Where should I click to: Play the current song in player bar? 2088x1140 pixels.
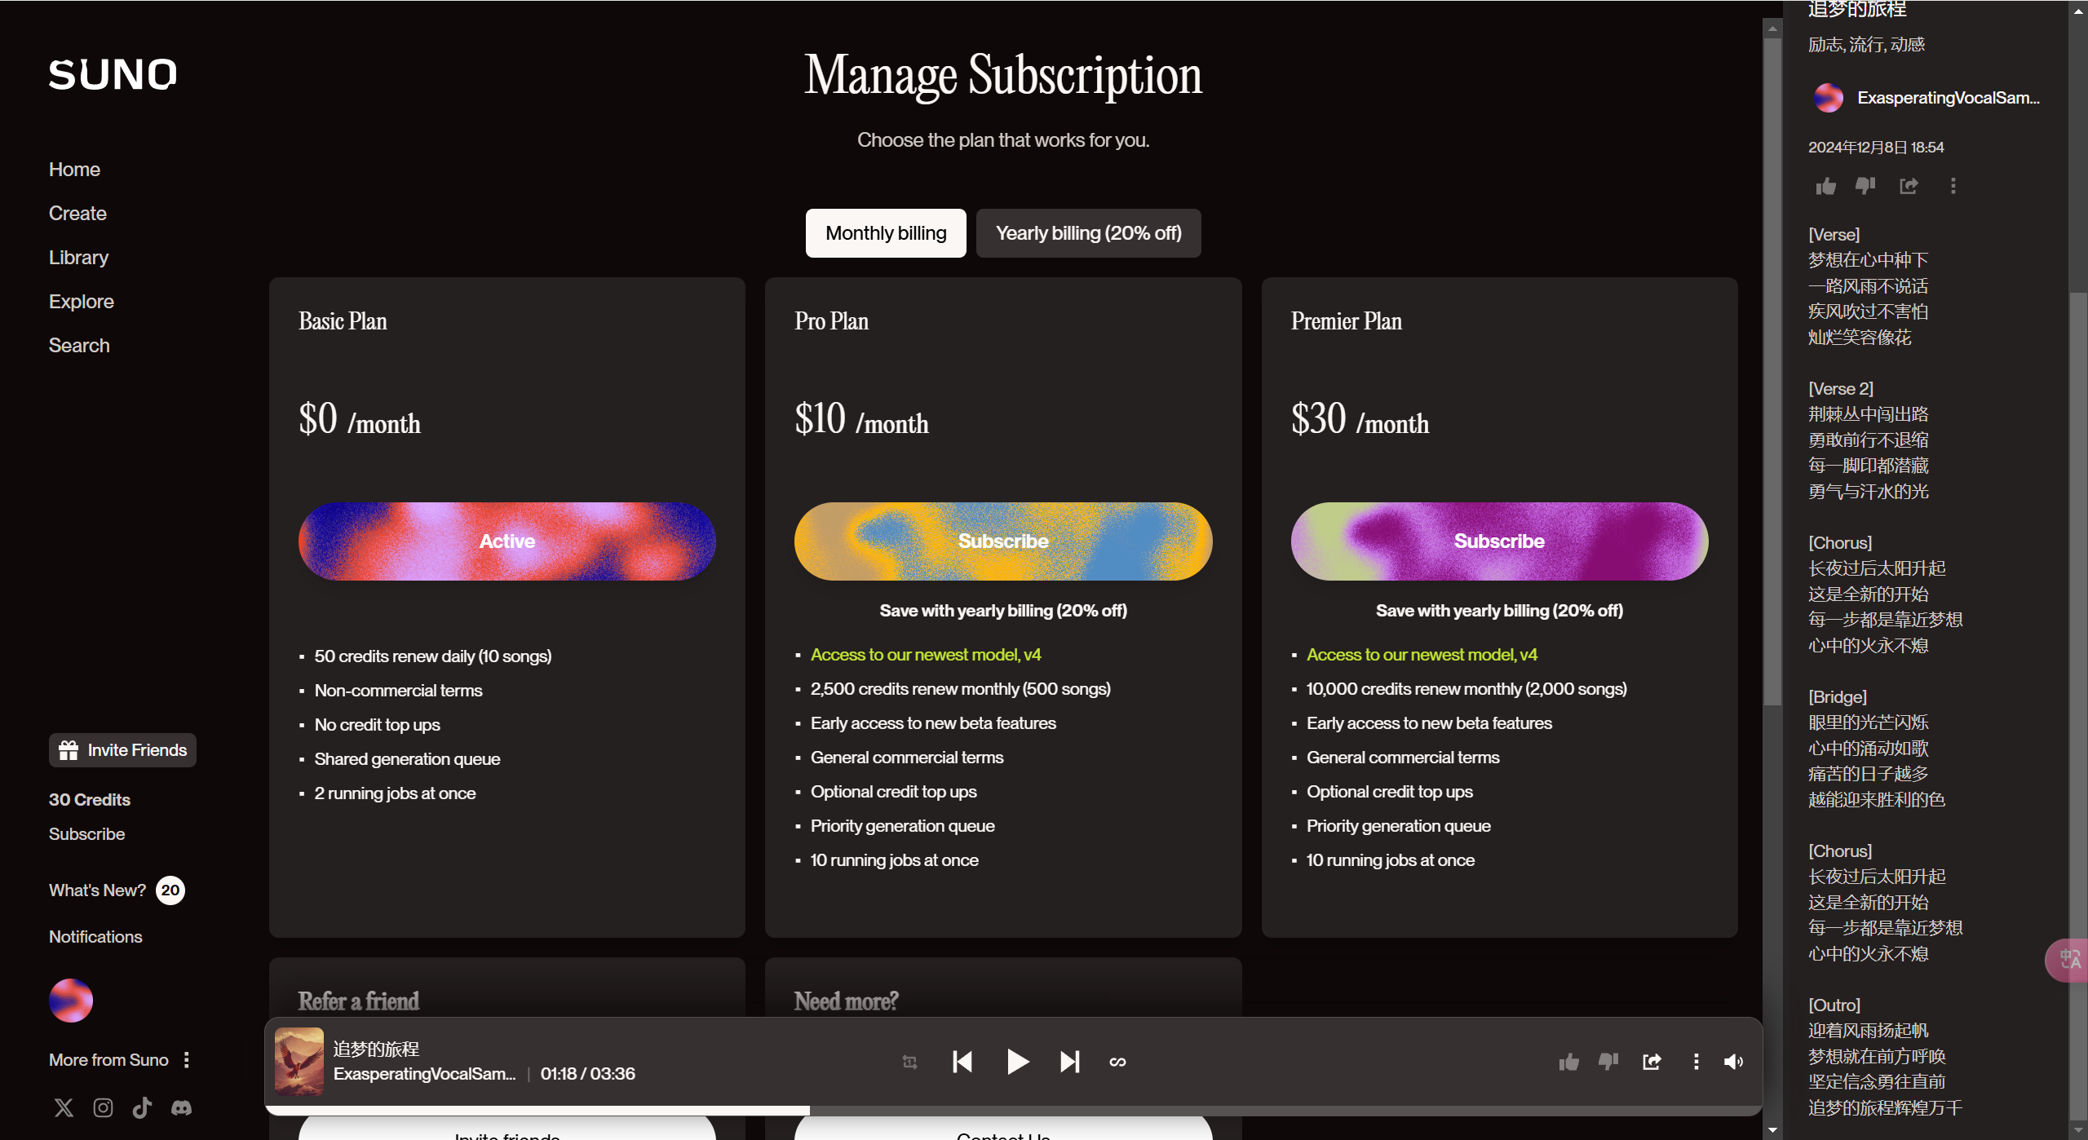point(1017,1062)
